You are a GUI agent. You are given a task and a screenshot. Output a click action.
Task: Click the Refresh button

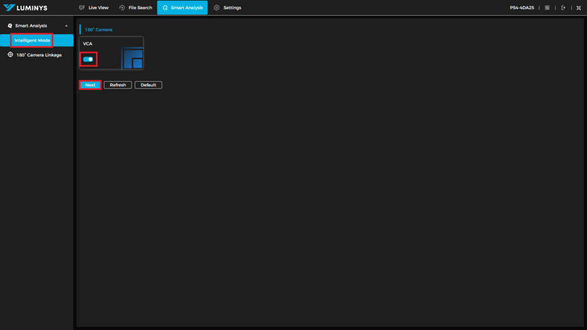click(x=118, y=85)
